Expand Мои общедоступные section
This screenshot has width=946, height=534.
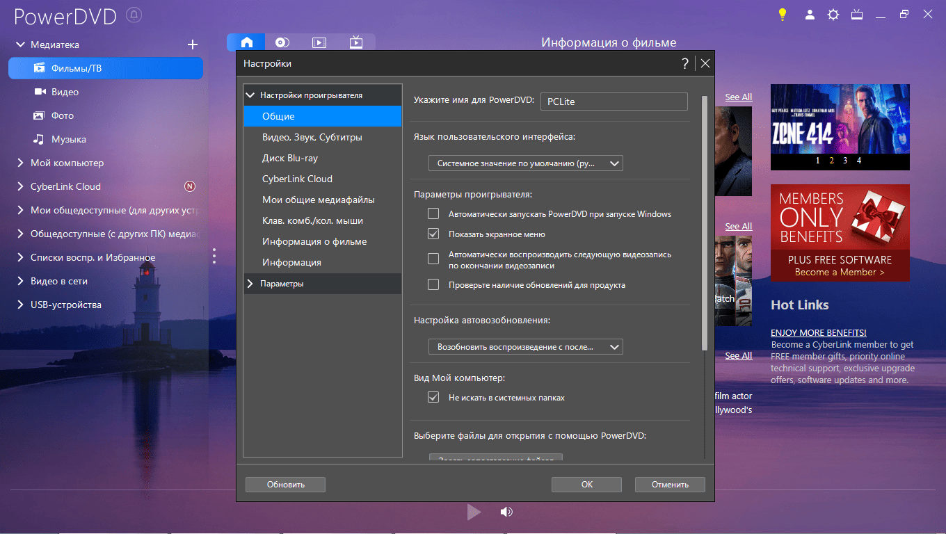pyautogui.click(x=20, y=210)
